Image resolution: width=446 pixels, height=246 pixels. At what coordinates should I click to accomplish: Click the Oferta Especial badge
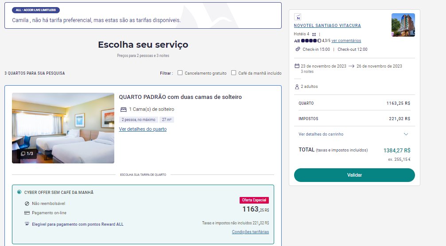254,200
